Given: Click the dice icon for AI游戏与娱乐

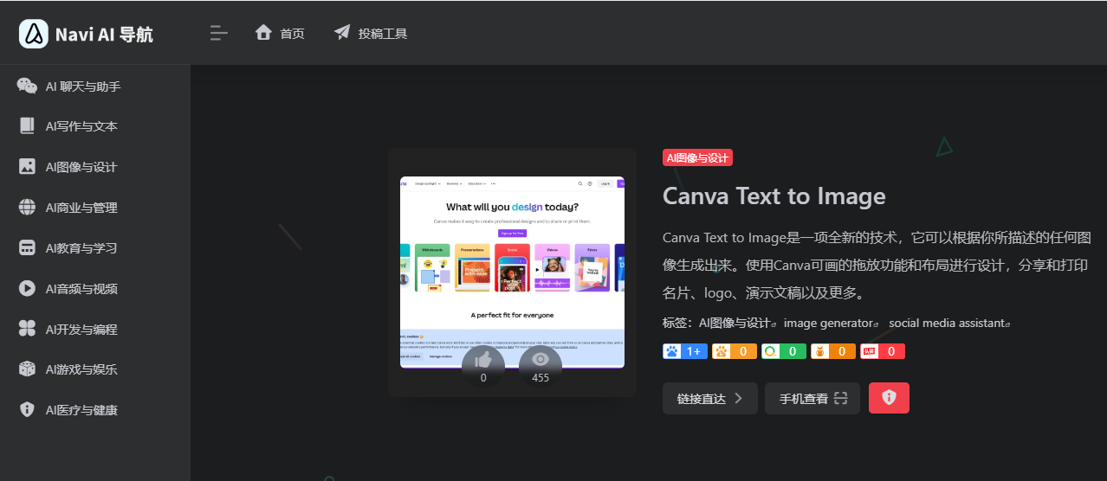Looking at the screenshot, I should coord(28,369).
